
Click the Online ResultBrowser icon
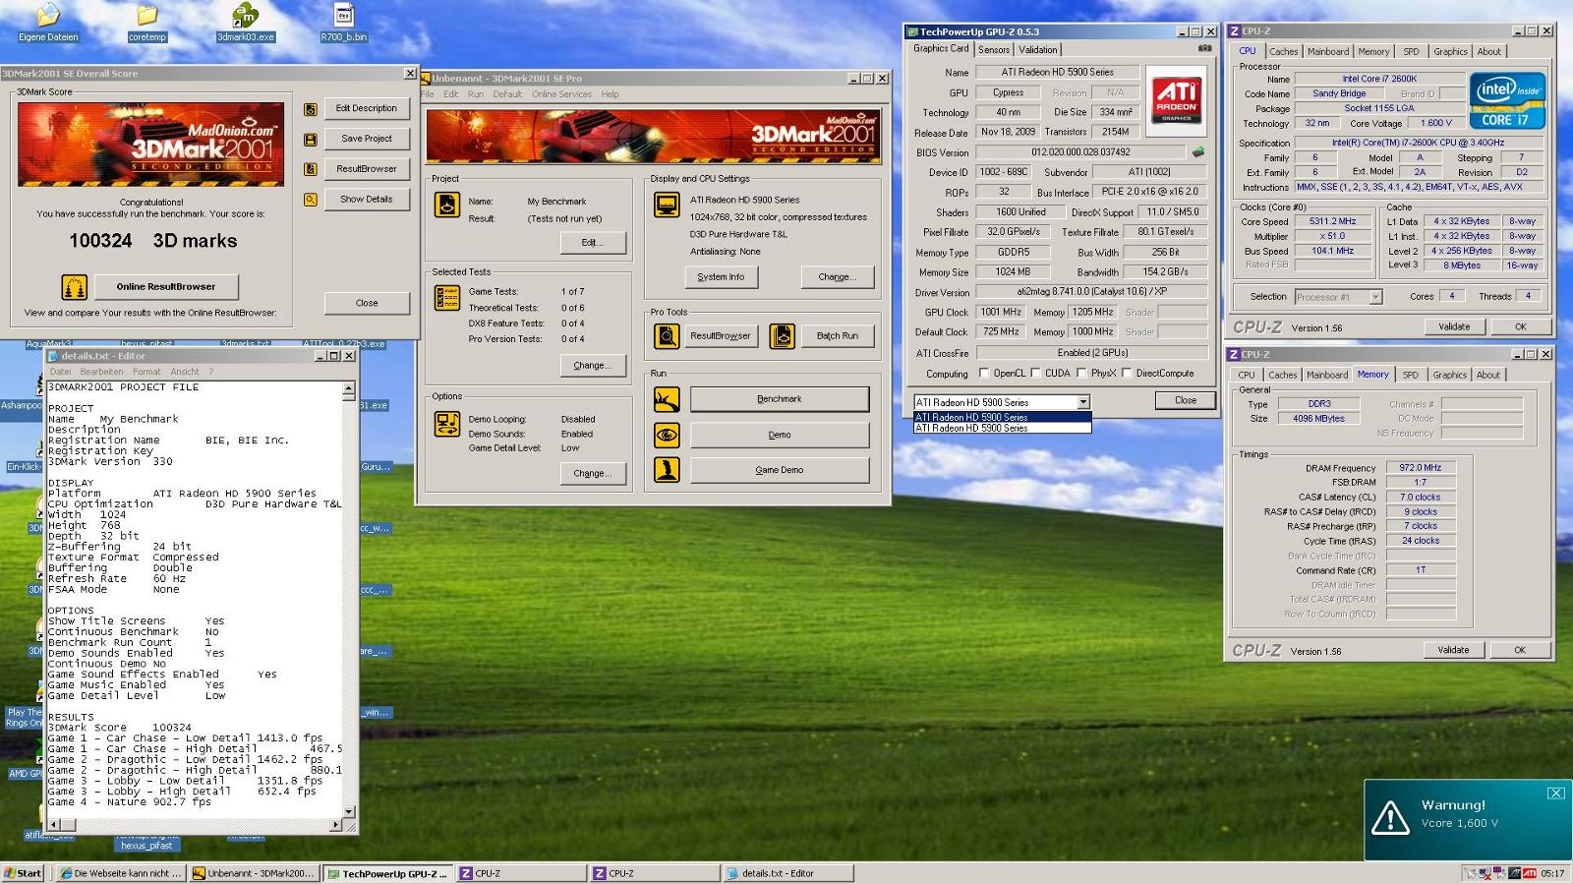(x=75, y=287)
